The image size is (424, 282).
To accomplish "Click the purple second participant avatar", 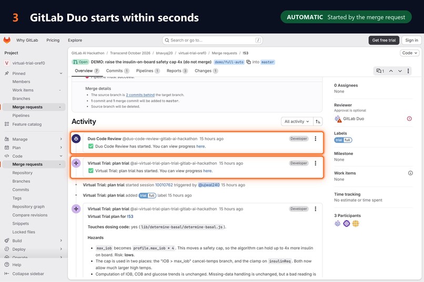I will 347,223.
